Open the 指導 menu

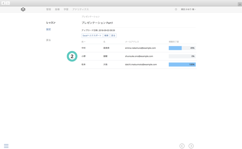[x=57, y=9]
